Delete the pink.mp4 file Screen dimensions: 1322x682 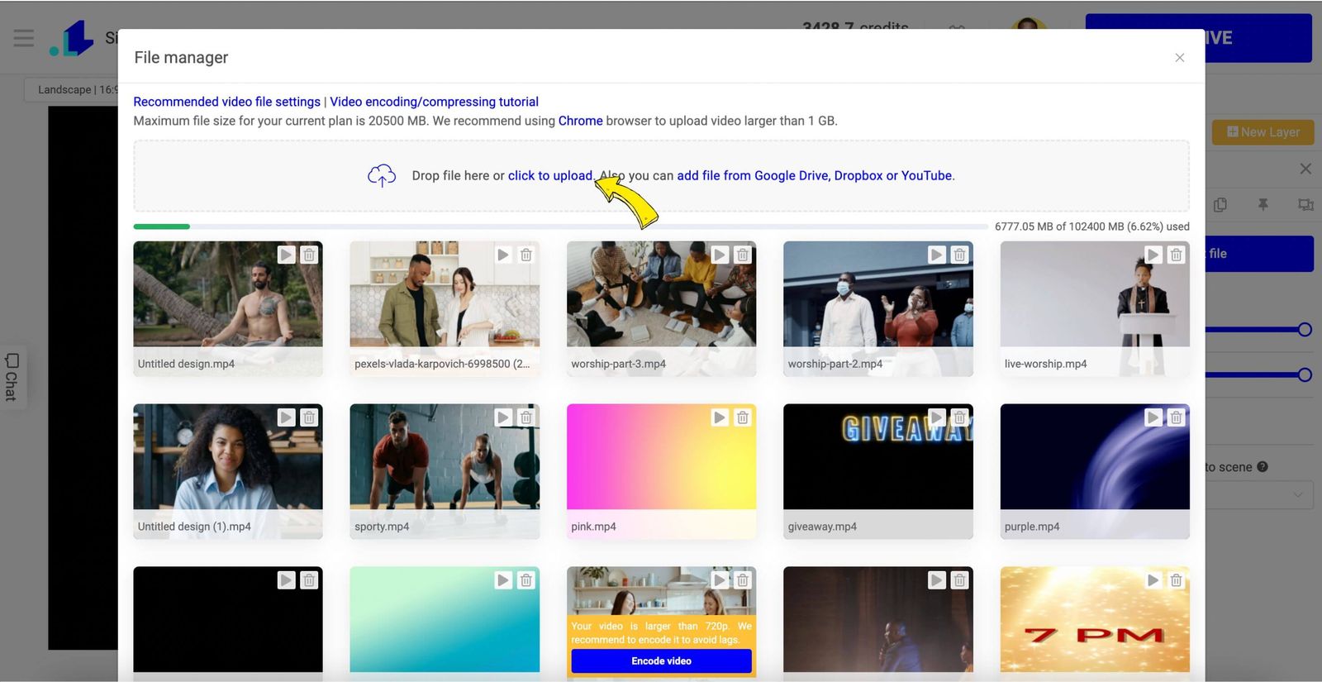pyautogui.click(x=743, y=417)
